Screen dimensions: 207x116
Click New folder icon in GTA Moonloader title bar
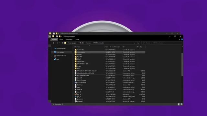60,36
